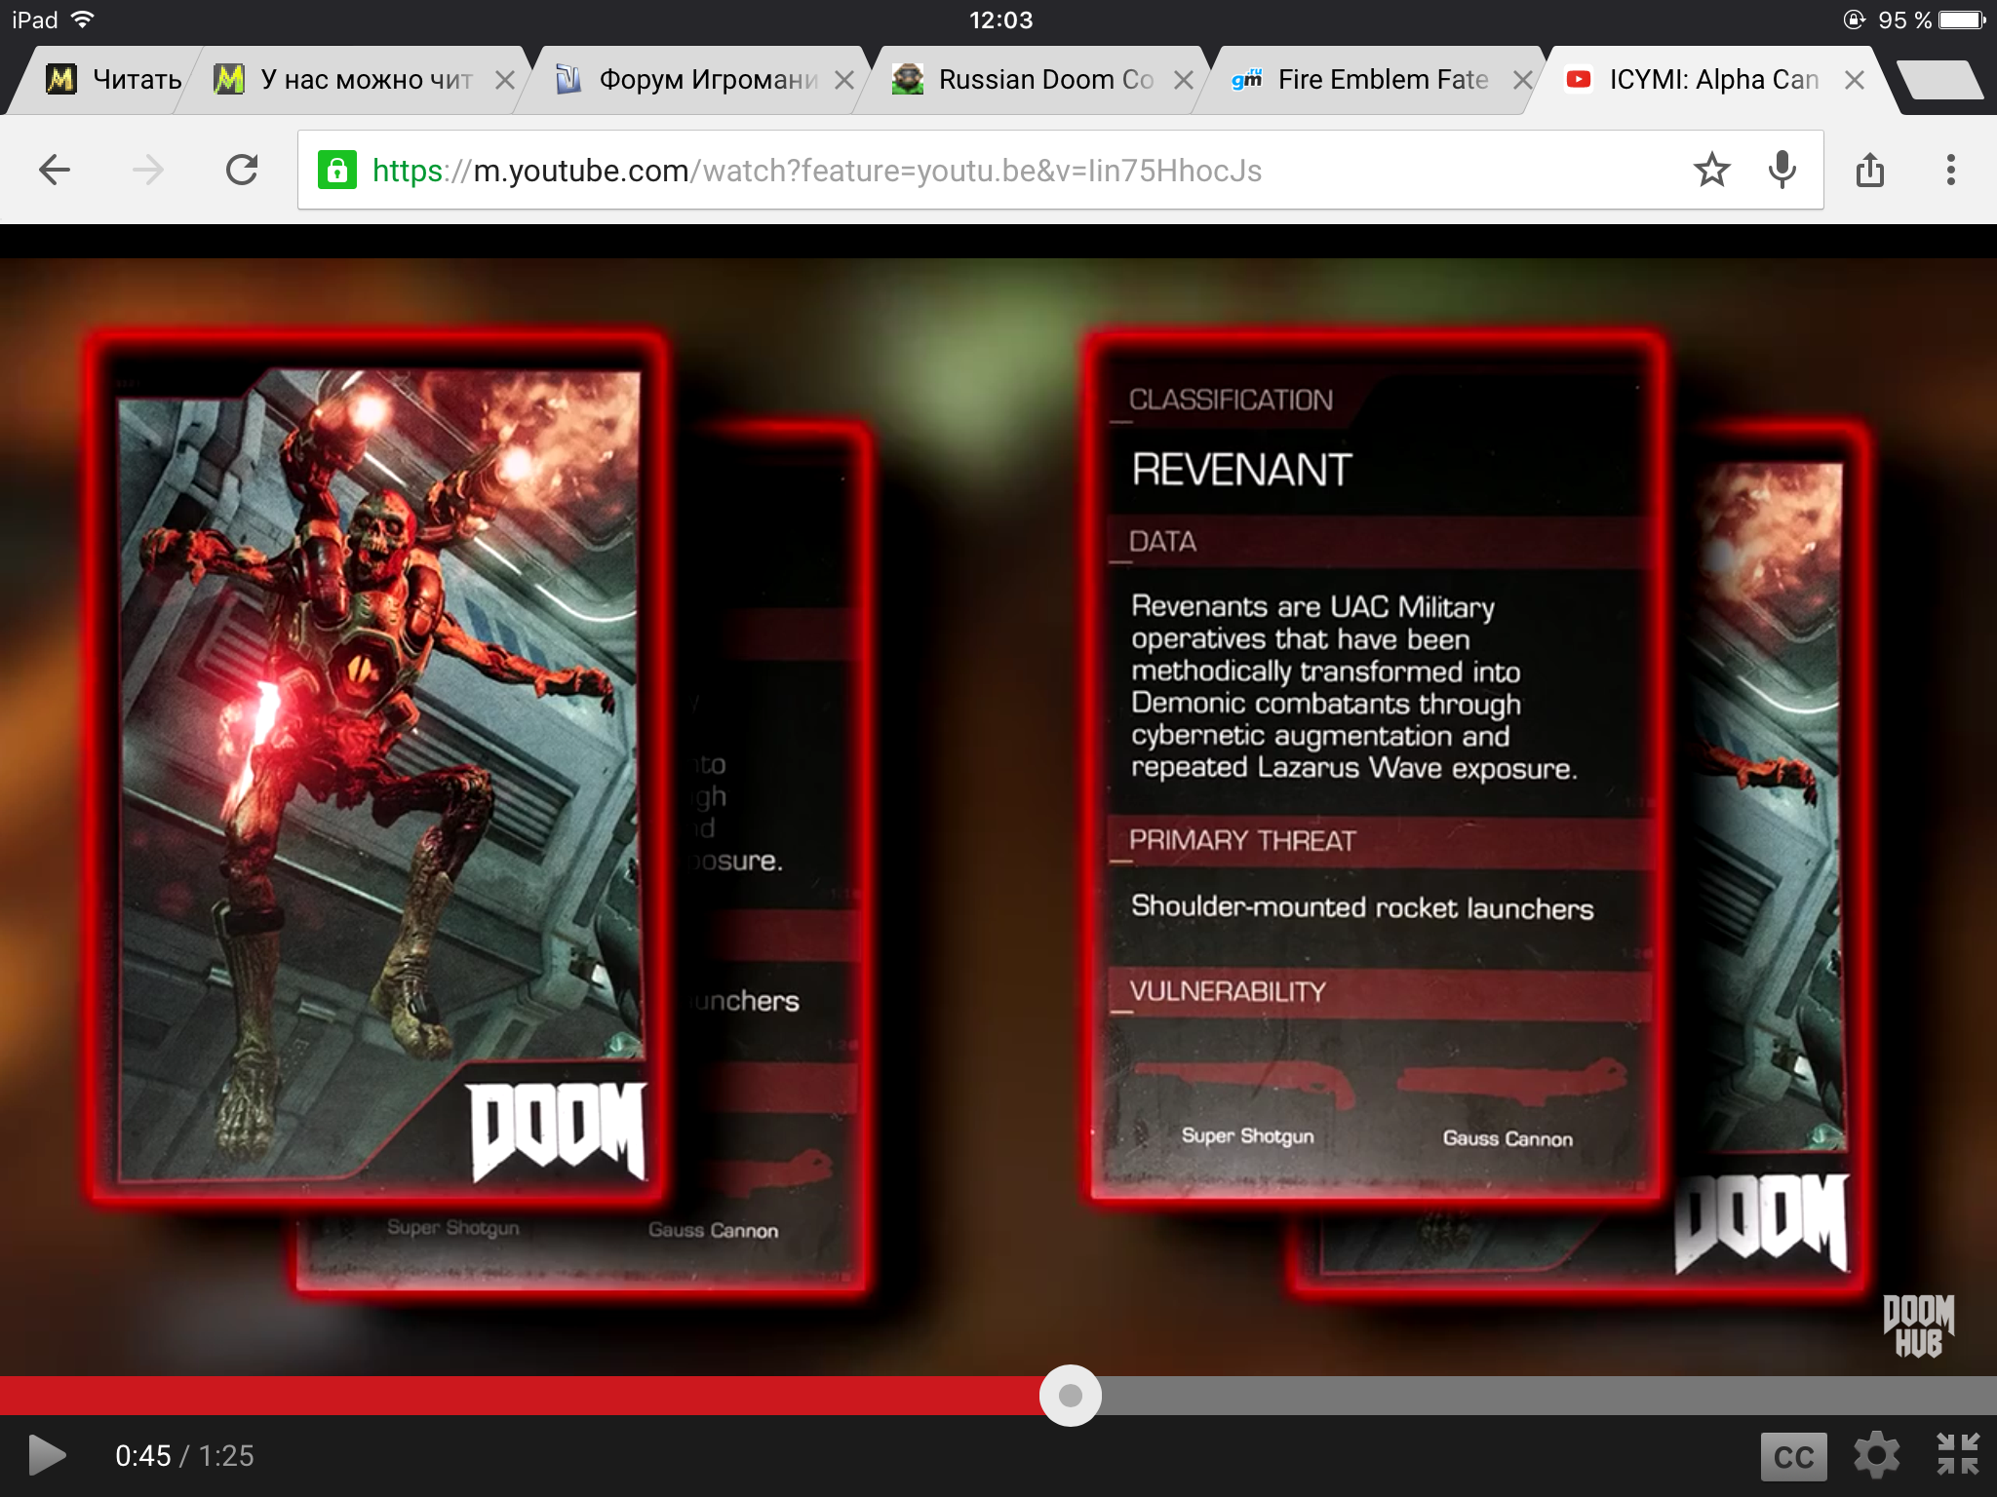Click the green secure lock icon

336,171
